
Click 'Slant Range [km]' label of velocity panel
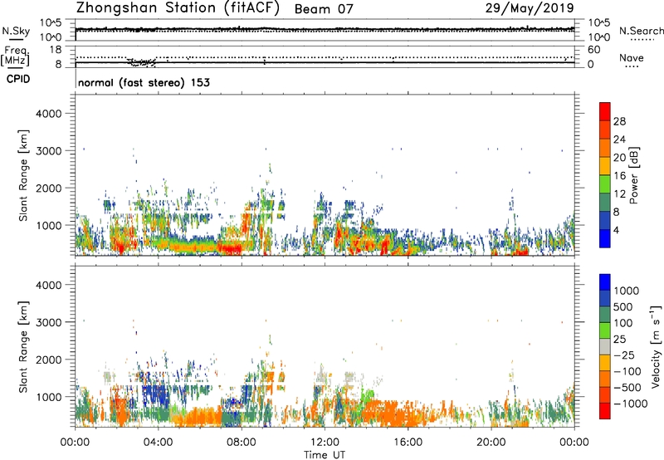point(23,347)
